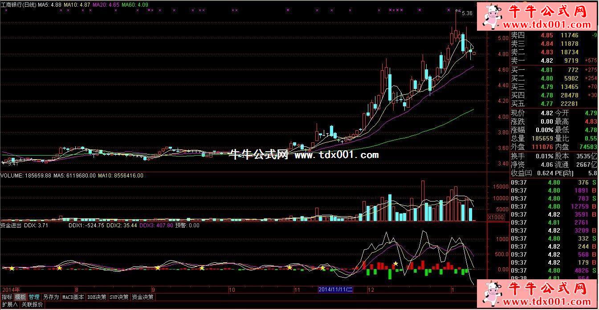Load the MACD基本 template
599x310 pixels.
tap(73, 297)
